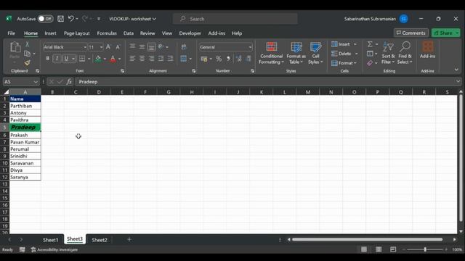Adjust the zoom slider

tap(425, 249)
